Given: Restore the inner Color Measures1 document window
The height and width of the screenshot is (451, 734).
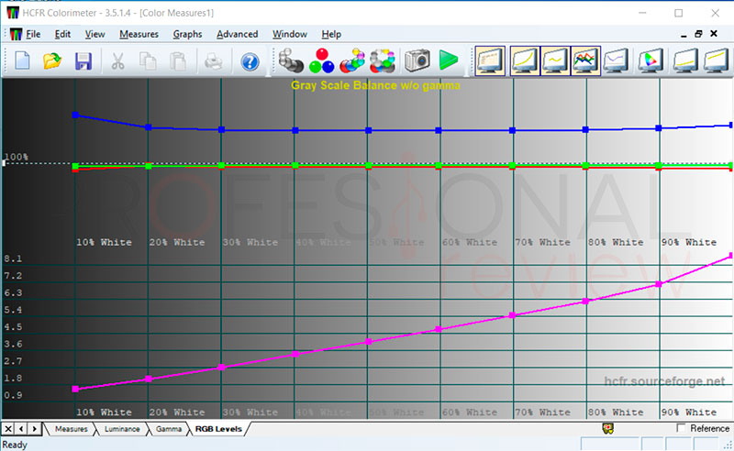Looking at the screenshot, I should [698, 34].
